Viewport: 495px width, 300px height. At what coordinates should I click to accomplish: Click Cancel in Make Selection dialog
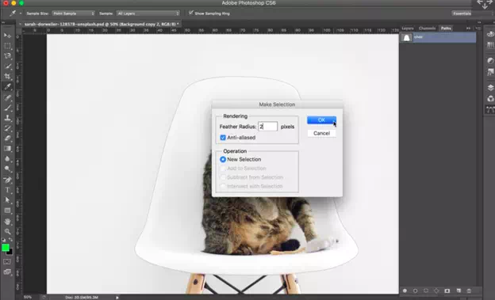pos(322,133)
